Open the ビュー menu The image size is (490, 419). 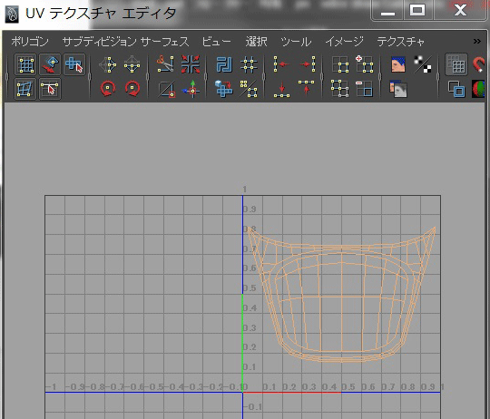click(216, 41)
